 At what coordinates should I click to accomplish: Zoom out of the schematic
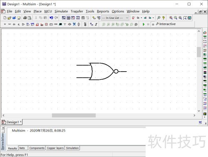click(176, 18)
